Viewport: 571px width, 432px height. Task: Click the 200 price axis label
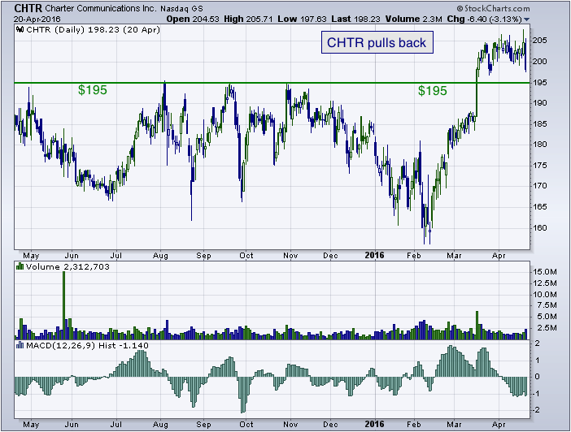click(x=539, y=62)
